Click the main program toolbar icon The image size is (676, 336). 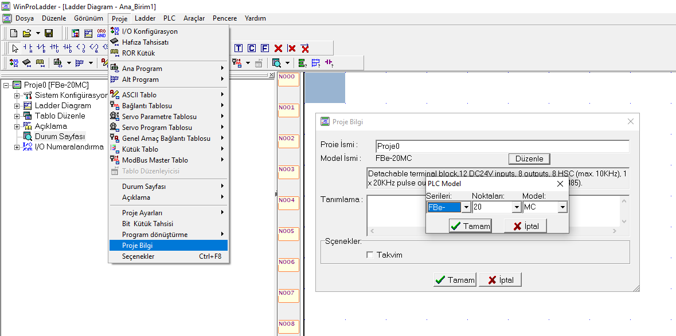58,63
